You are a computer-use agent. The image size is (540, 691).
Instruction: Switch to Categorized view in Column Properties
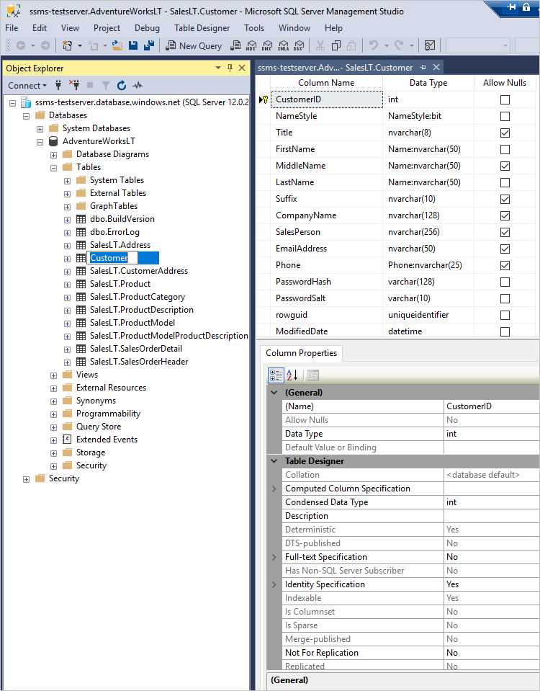pyautogui.click(x=276, y=375)
